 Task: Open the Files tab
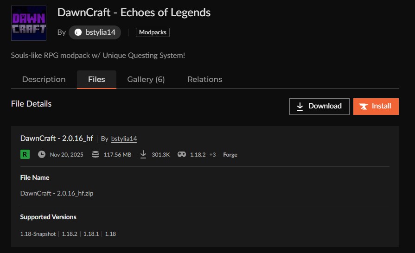click(96, 79)
